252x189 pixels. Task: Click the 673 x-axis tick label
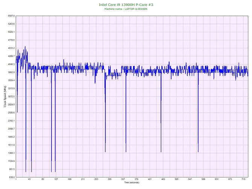click(230, 179)
